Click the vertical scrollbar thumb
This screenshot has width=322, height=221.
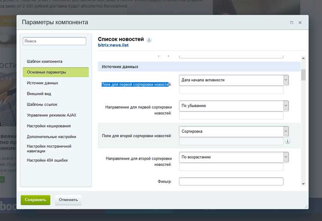point(303,75)
